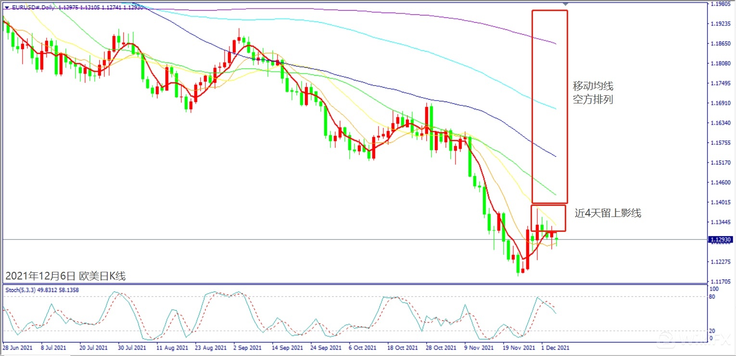Click the tall red rectangle annotation border

(x=533, y=106)
